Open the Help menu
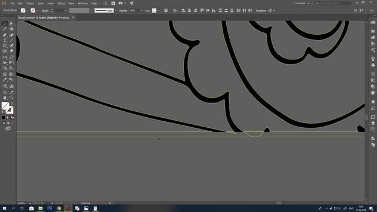Viewport: 377px width, 212px height. click(94, 4)
